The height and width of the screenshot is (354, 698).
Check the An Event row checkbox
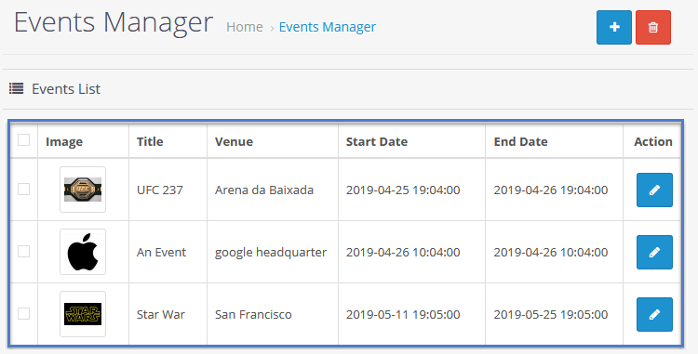(x=23, y=252)
